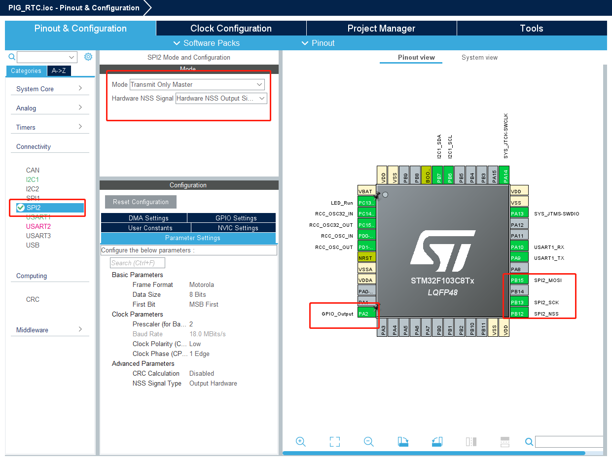612x461 pixels.
Task: Click the Data Size value 8 Bits
Action: click(x=198, y=294)
